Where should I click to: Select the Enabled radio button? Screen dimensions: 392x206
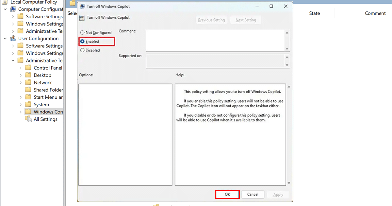(82, 42)
